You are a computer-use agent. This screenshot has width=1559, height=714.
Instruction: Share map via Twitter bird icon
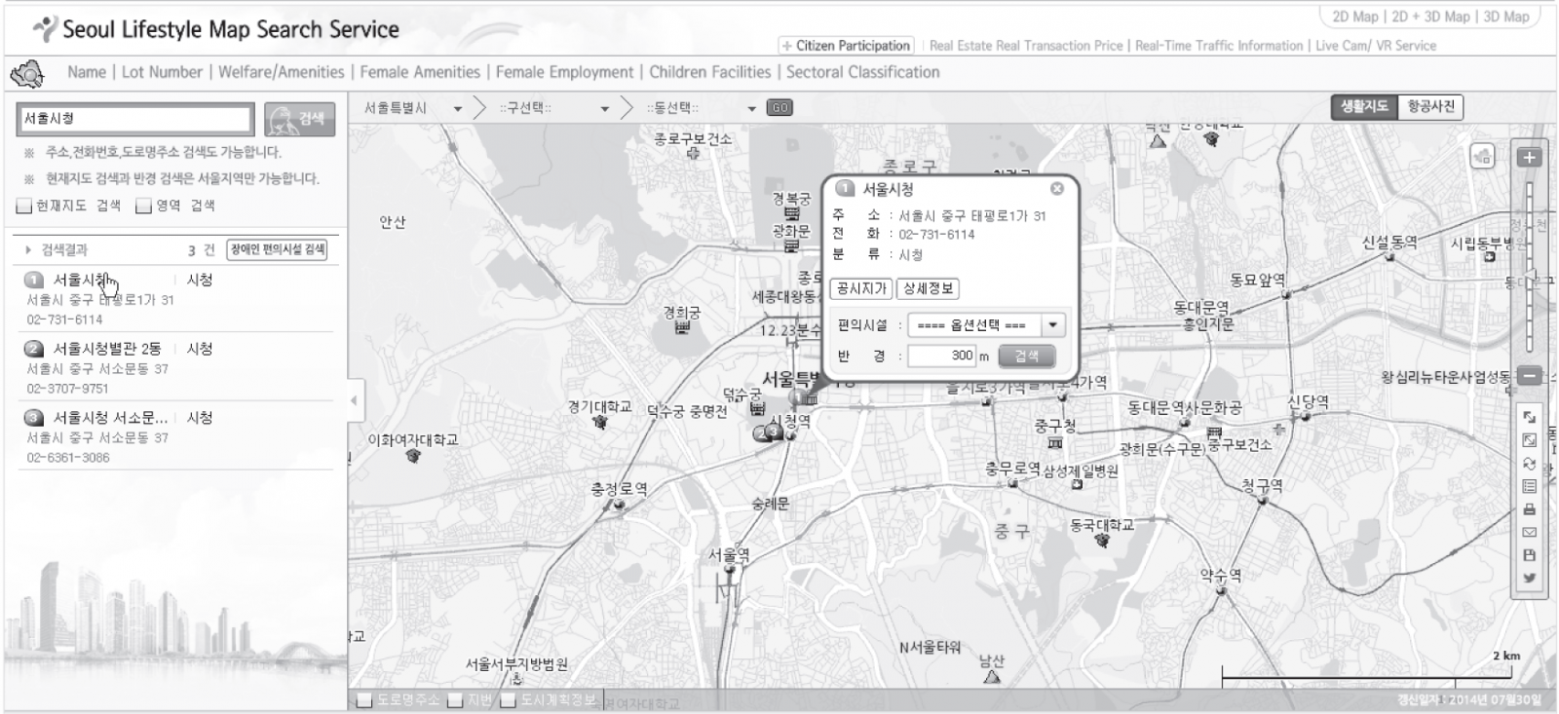click(x=1529, y=579)
